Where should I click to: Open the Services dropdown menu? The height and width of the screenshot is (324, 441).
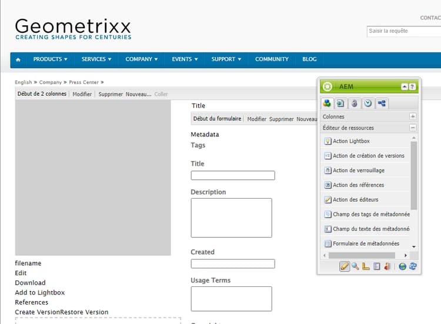96,59
